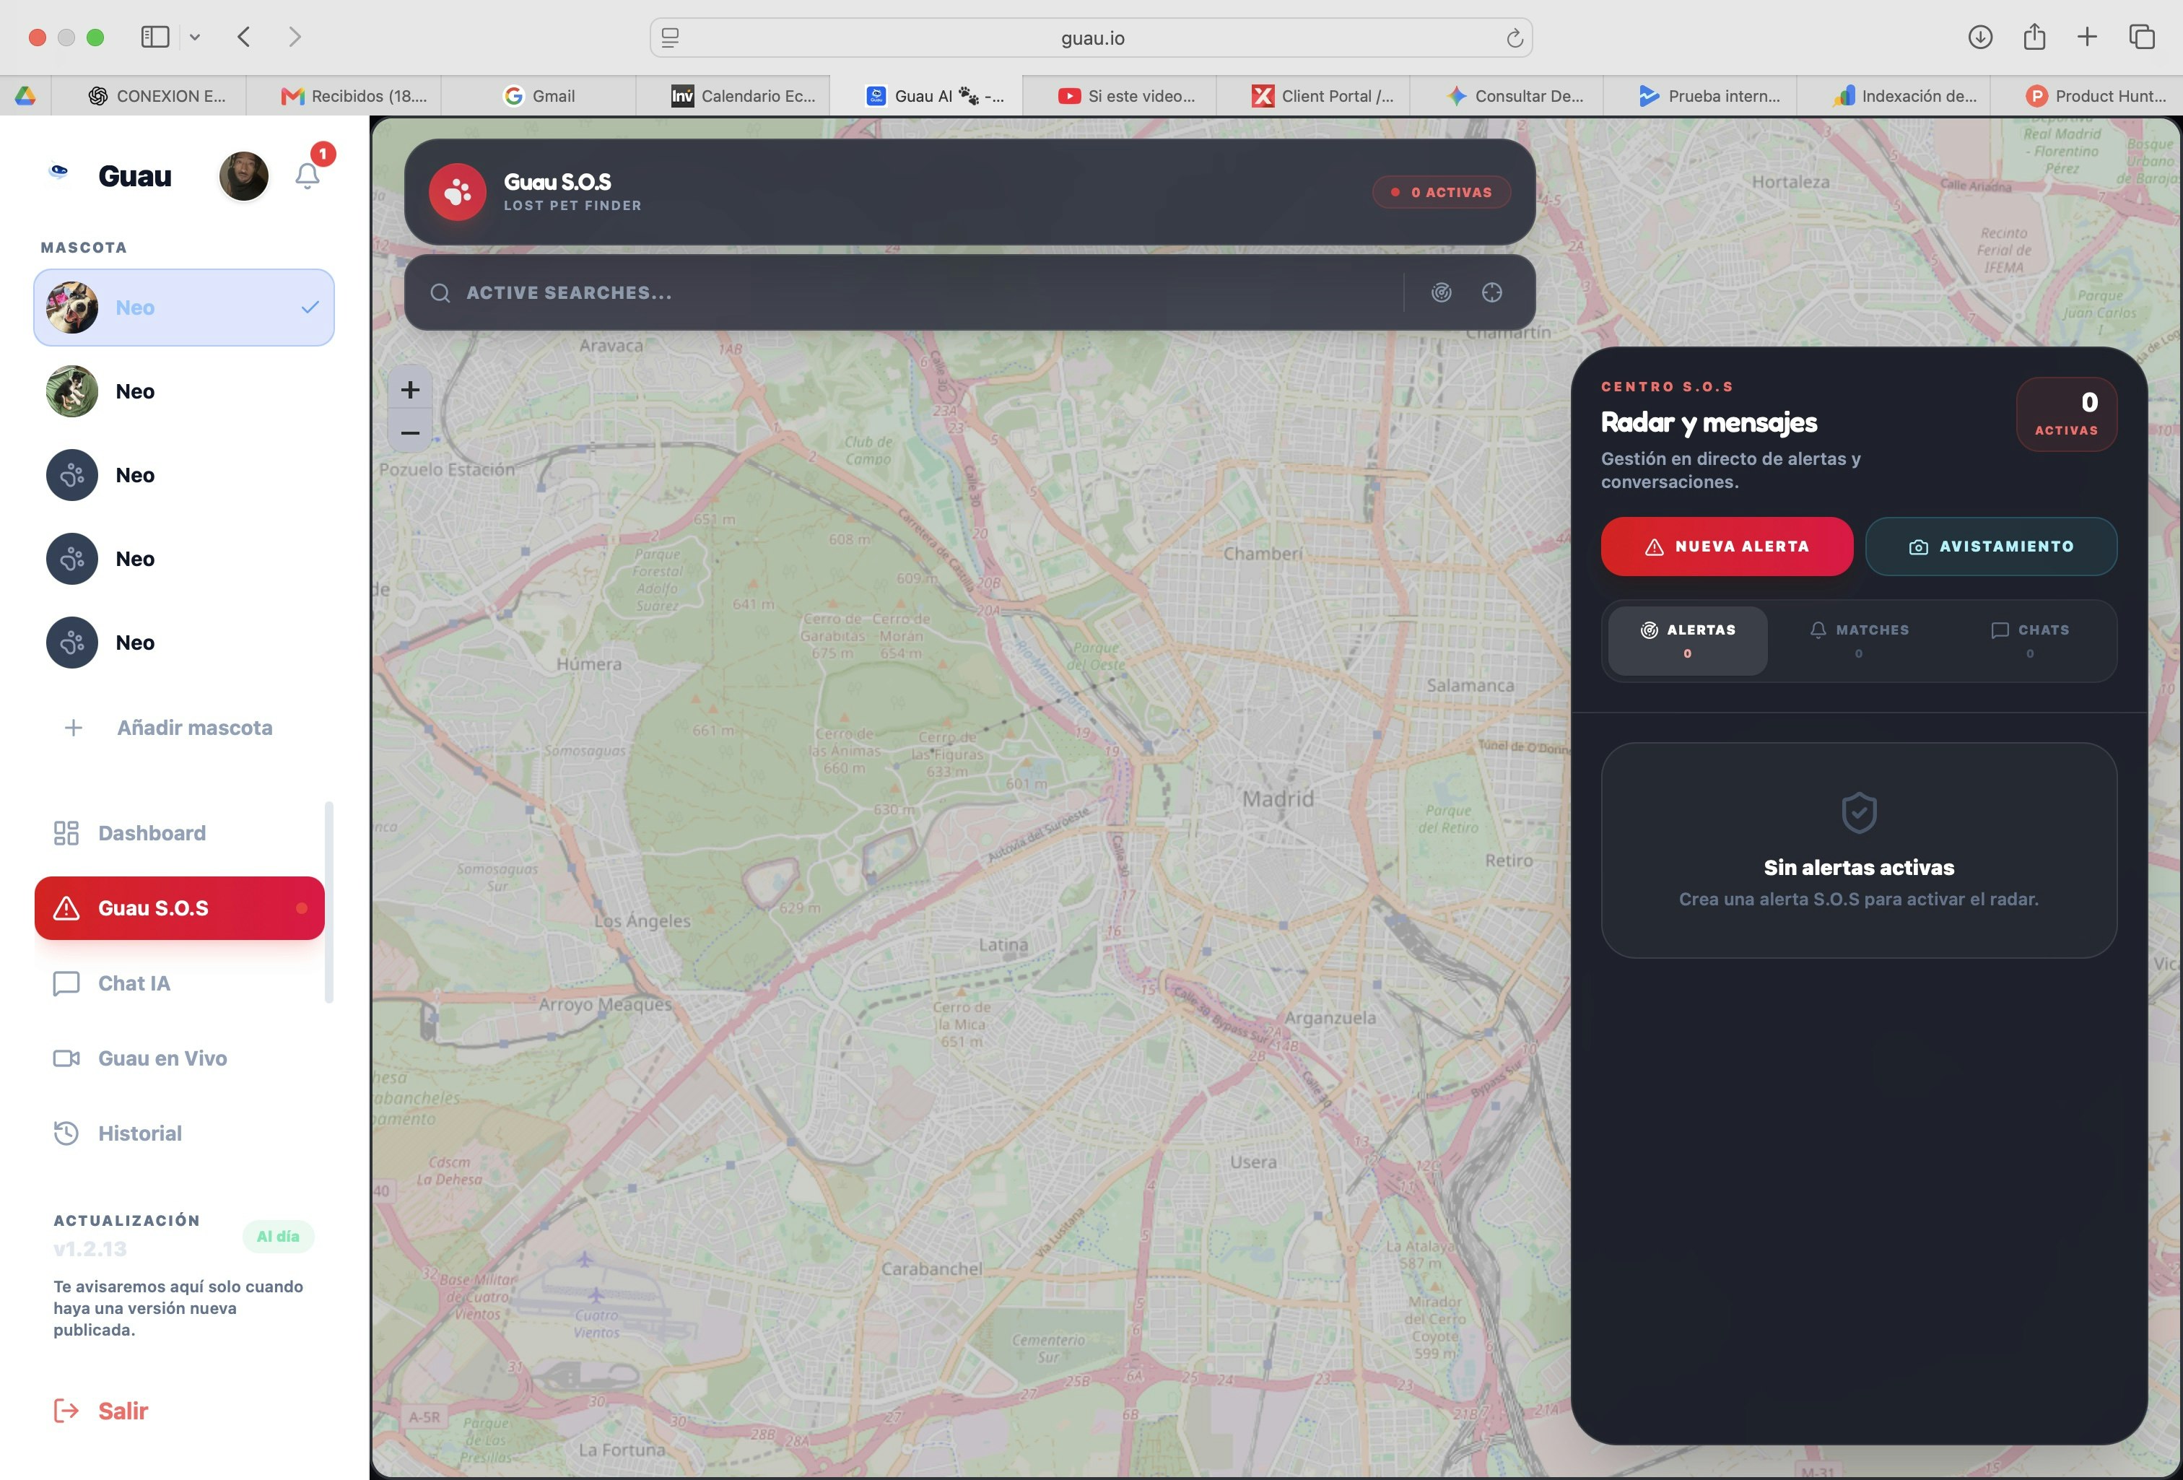This screenshot has height=1480, width=2183.
Task: Click the Historial clock icon
Action: point(66,1133)
